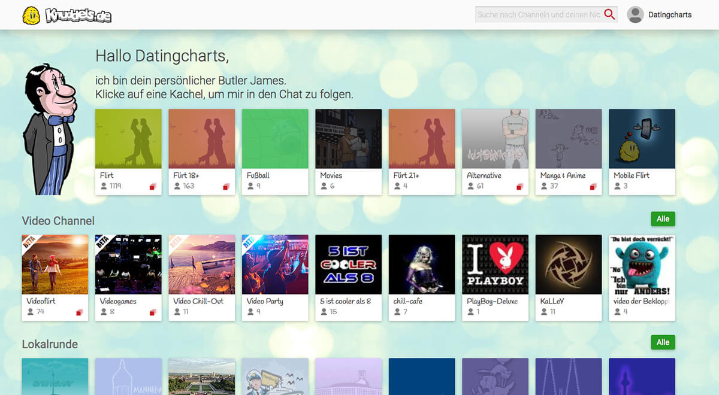The width and height of the screenshot is (719, 395).
Task: Click the yellow Knuddel mascot icon
Action: coord(31,16)
